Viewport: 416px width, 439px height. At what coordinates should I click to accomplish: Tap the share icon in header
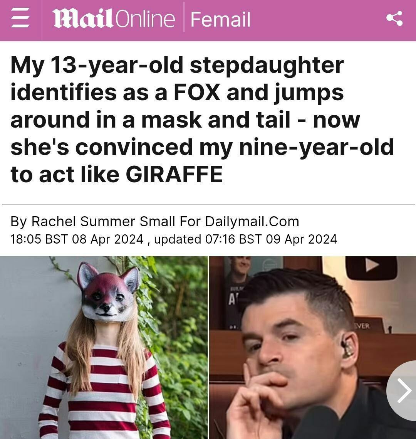(x=394, y=19)
